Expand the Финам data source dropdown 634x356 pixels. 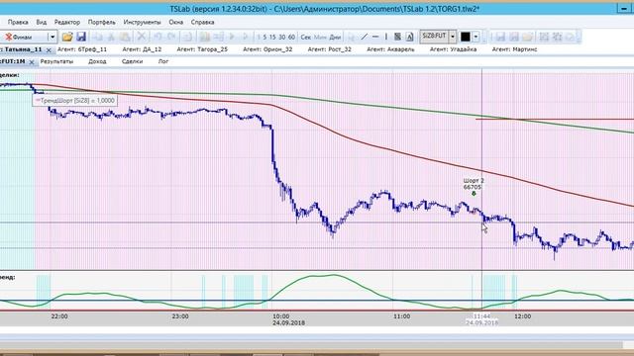(x=53, y=38)
